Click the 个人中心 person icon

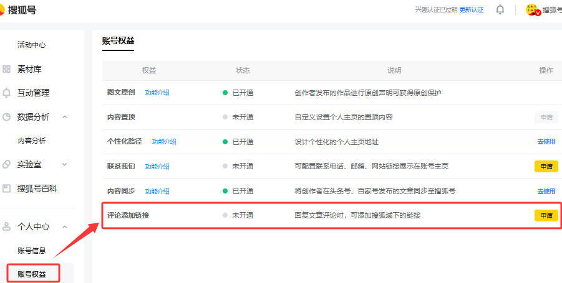tap(6, 226)
